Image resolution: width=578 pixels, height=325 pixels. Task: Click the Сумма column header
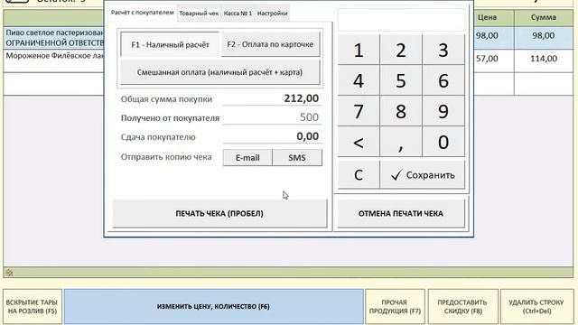[544, 17]
